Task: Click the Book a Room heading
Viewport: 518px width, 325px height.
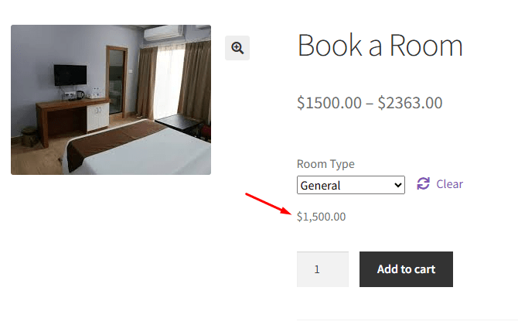Action: coord(380,46)
